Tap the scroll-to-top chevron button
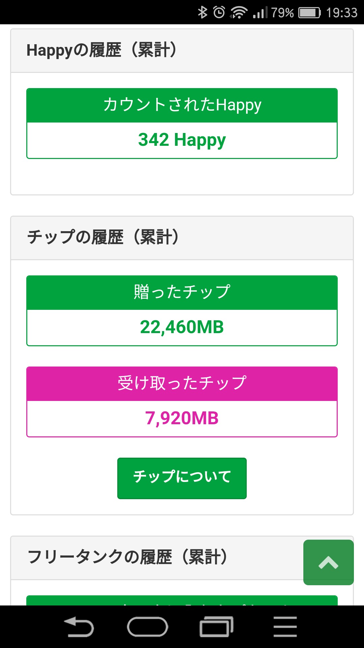The image size is (364, 648). click(x=328, y=562)
